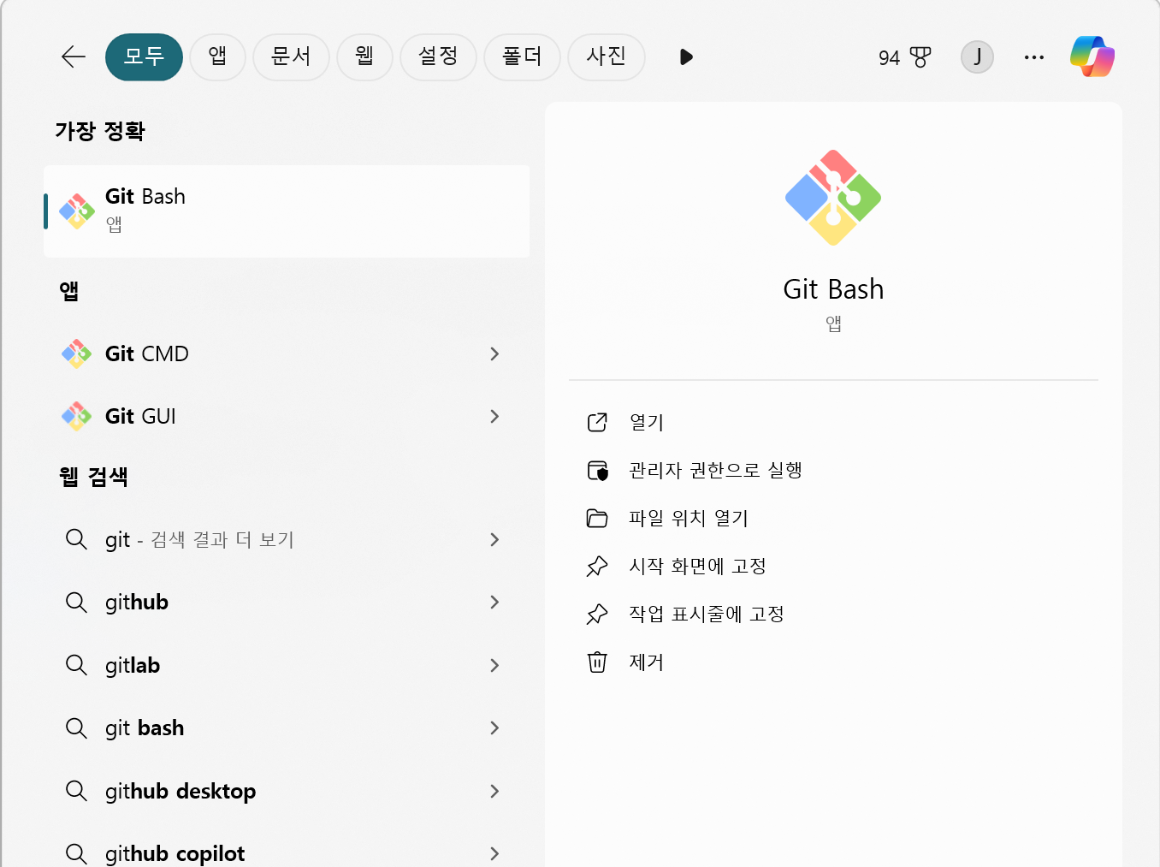Click the search magnifier icon beside git - 검색 결과 더 보기
Image resolution: width=1160 pixels, height=867 pixels.
[76, 539]
